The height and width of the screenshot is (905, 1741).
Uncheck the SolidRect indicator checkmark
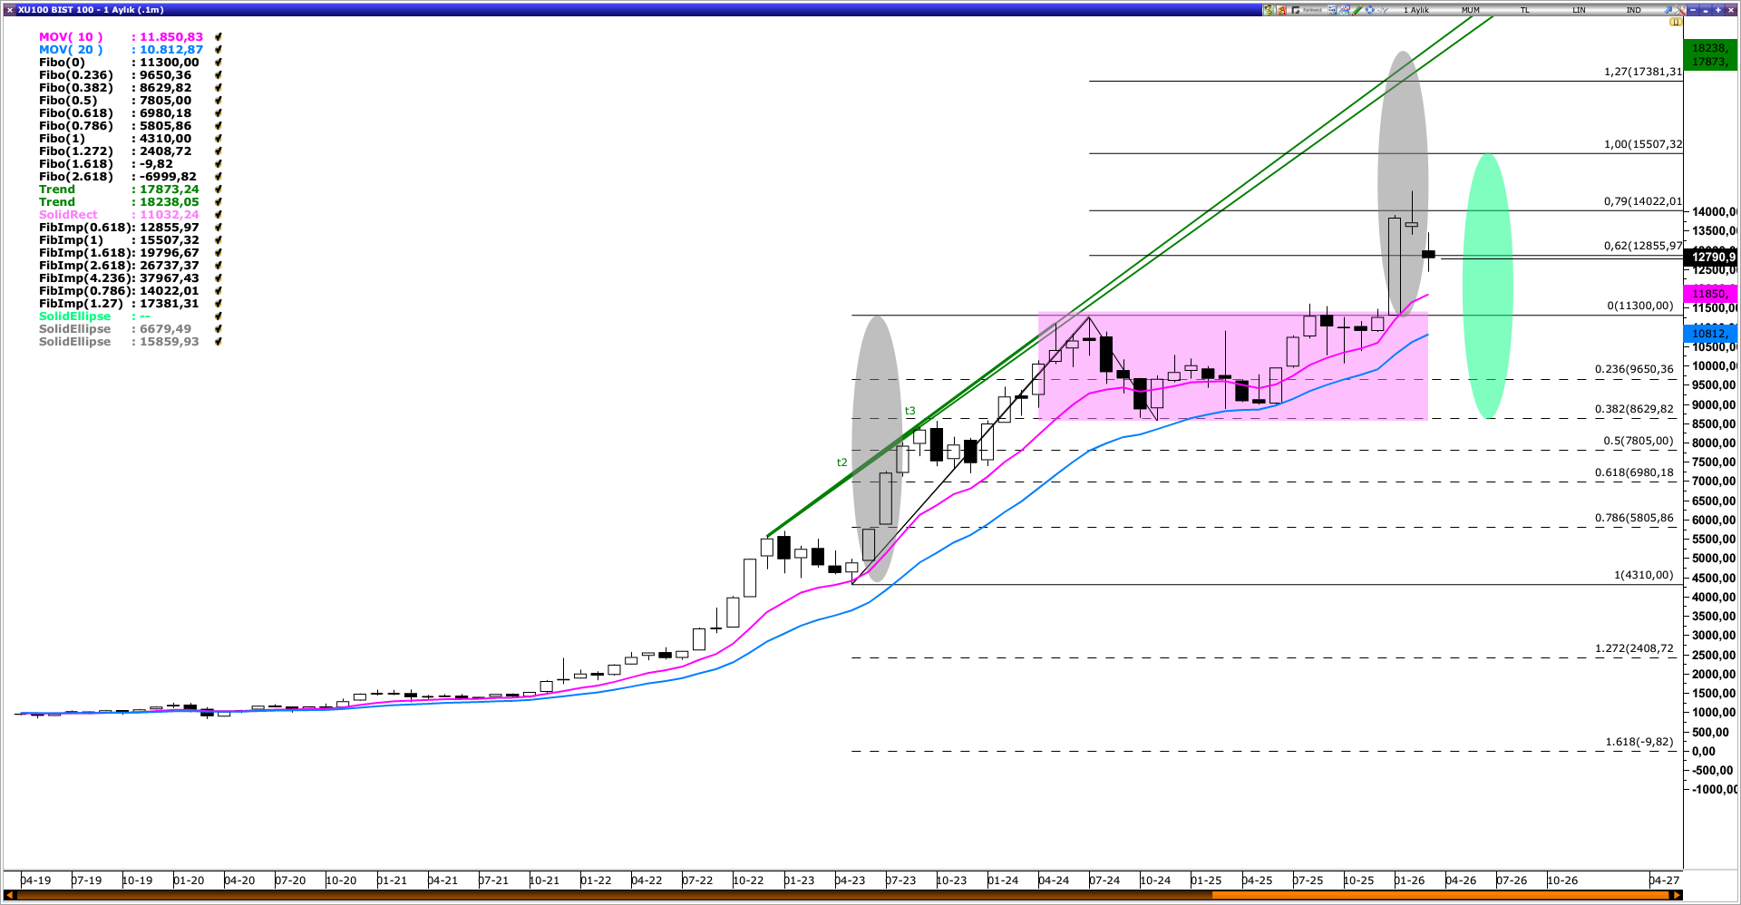pyautogui.click(x=219, y=215)
